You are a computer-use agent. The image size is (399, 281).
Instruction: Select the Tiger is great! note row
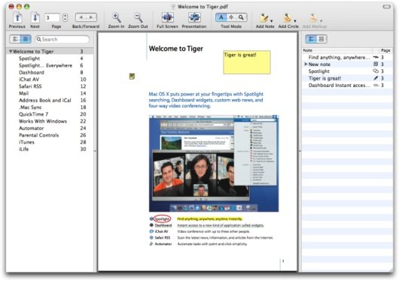coord(347,78)
